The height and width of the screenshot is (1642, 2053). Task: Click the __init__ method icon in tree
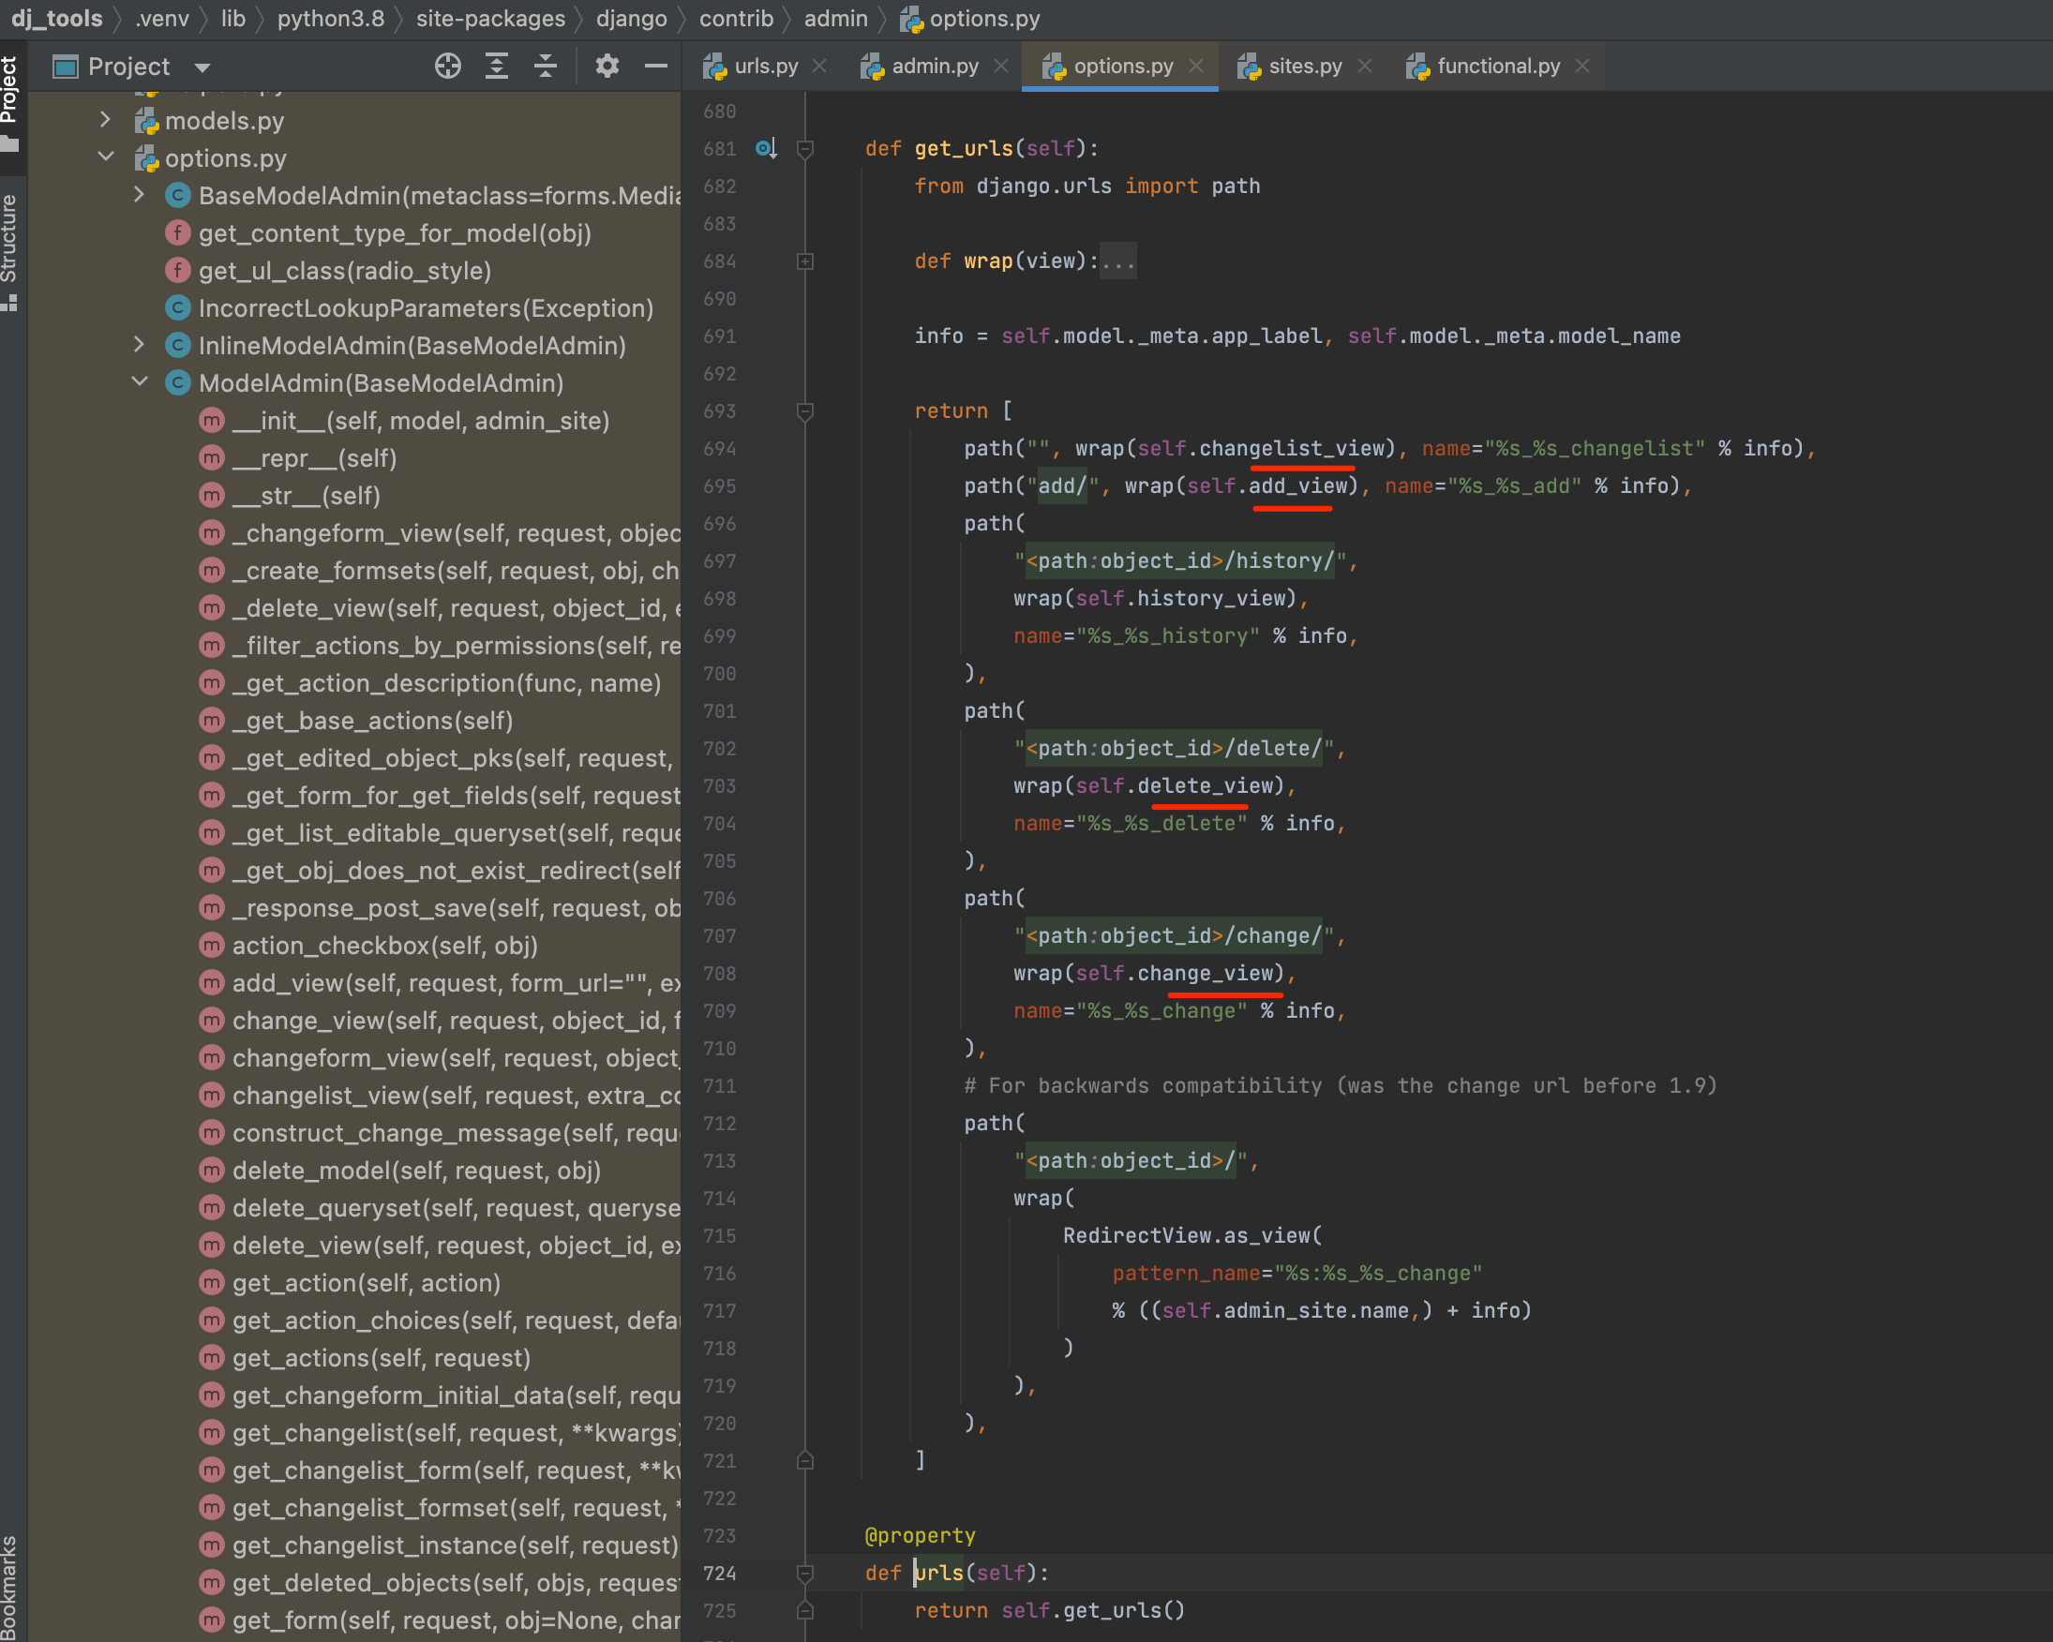[x=212, y=420]
